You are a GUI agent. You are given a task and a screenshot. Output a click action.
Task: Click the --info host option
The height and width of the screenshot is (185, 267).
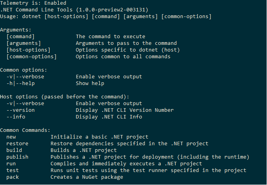coord(16,117)
